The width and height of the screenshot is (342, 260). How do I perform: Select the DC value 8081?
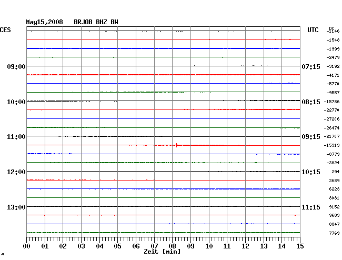334,198
